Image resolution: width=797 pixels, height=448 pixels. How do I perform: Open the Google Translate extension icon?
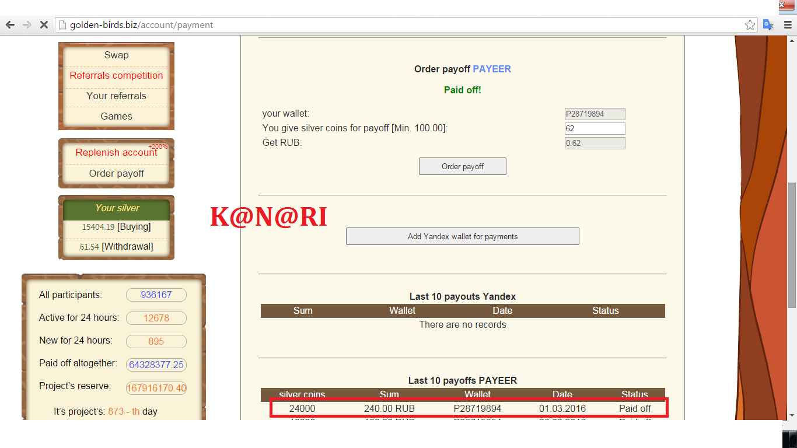coord(768,25)
